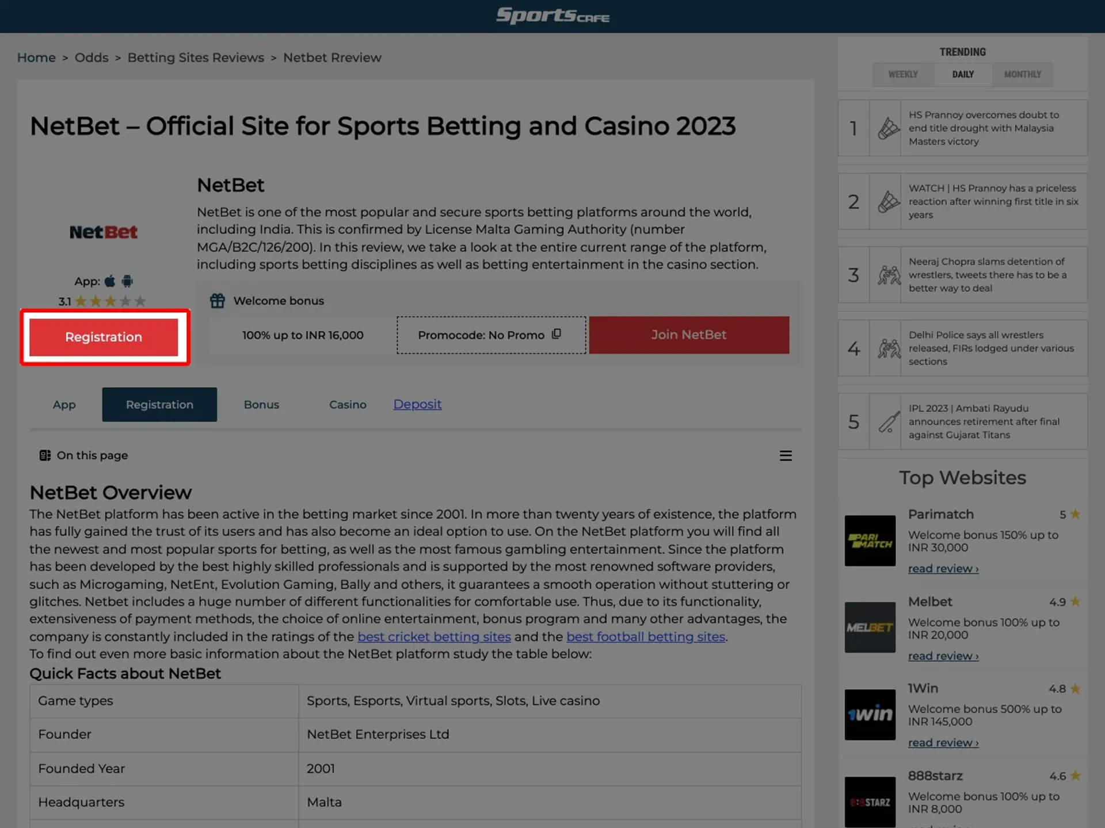Click the Parimatch site name
The image size is (1105, 828).
pyautogui.click(x=941, y=514)
